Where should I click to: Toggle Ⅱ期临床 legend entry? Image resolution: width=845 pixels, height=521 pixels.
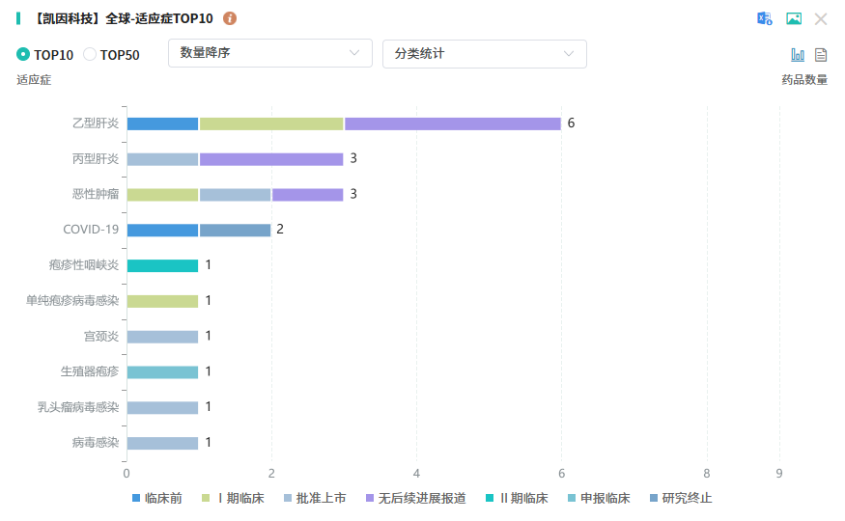517,498
